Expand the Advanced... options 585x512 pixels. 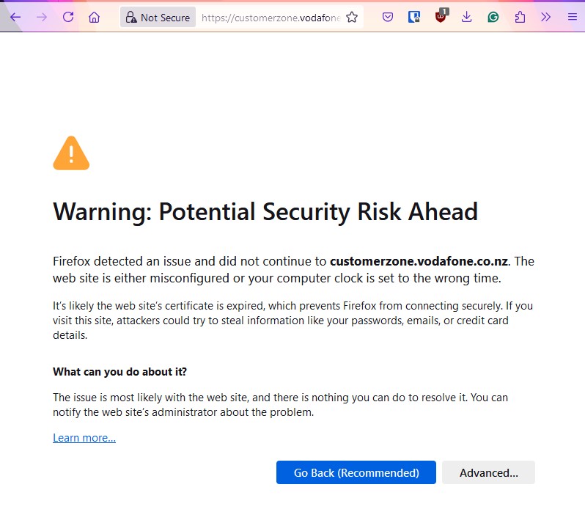[x=488, y=473]
